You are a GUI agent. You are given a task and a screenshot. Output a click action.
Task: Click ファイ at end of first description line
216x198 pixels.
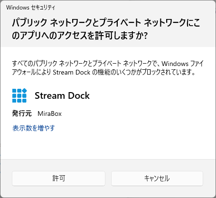tap(197, 64)
